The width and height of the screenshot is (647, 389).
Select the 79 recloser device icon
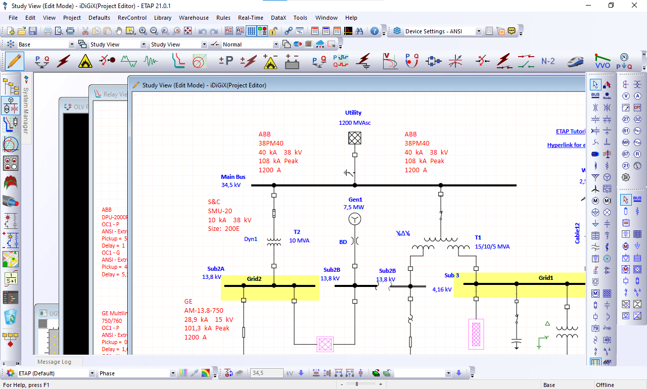pos(595,328)
